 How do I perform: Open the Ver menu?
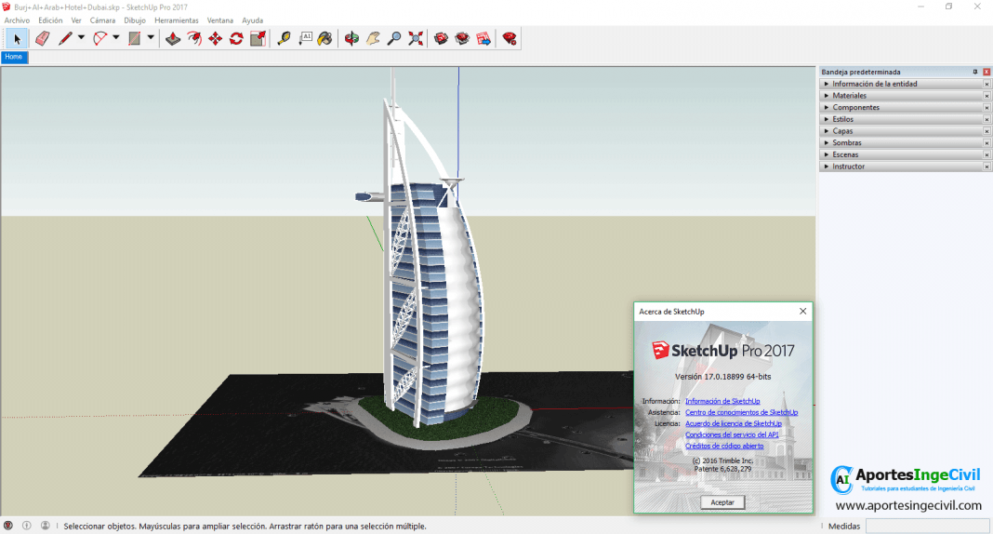click(76, 20)
